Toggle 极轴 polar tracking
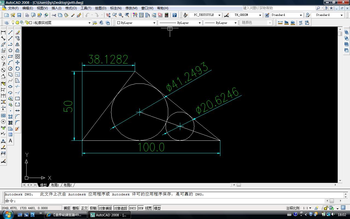Viewport: 350px width, 219px height. 93,208
